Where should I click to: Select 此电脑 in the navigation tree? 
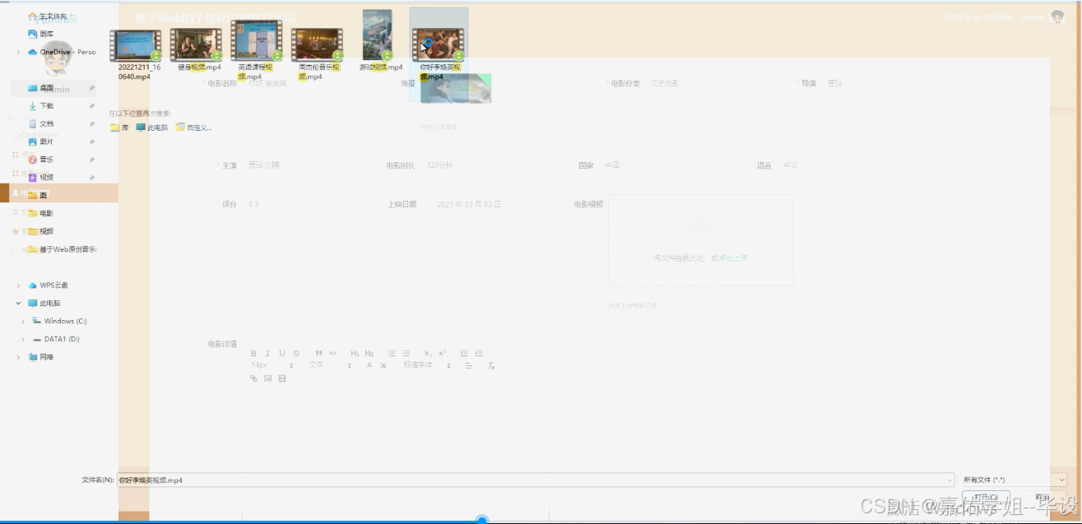(44, 303)
